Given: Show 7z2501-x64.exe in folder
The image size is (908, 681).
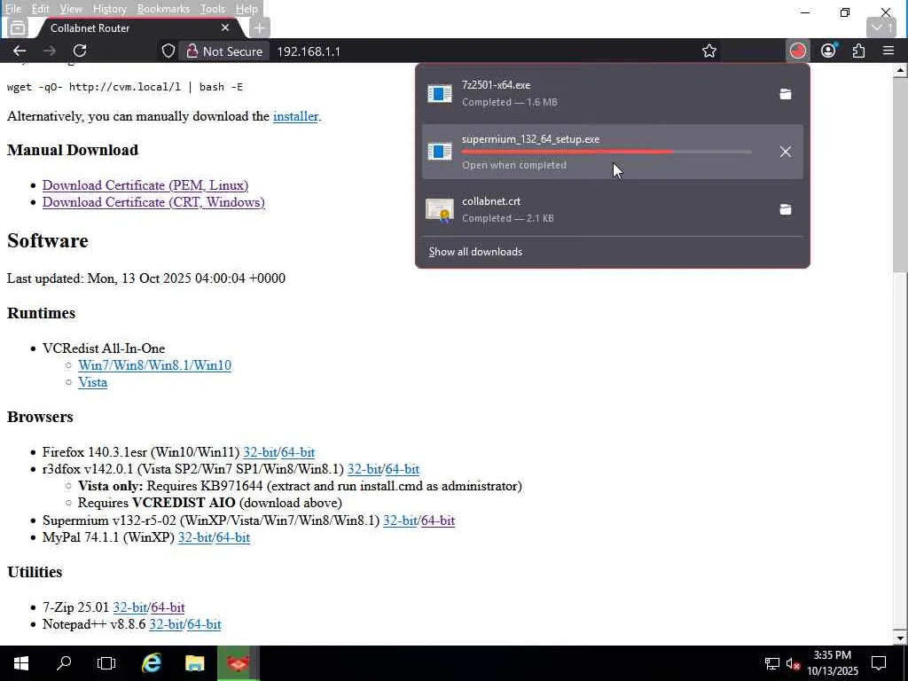Looking at the screenshot, I should pyautogui.click(x=786, y=94).
